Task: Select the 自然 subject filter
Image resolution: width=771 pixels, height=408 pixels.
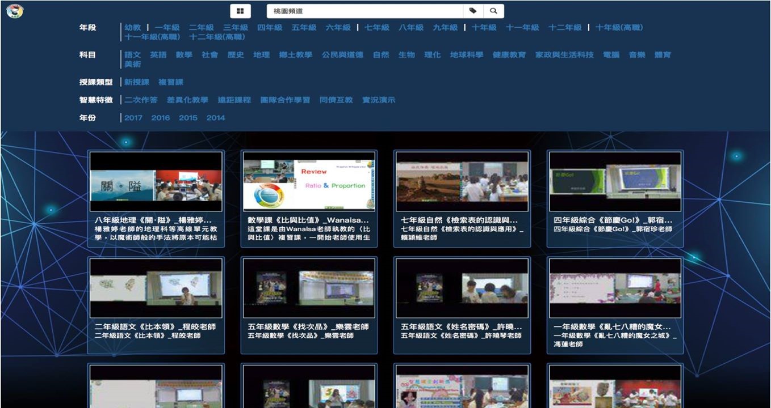Action: click(381, 55)
